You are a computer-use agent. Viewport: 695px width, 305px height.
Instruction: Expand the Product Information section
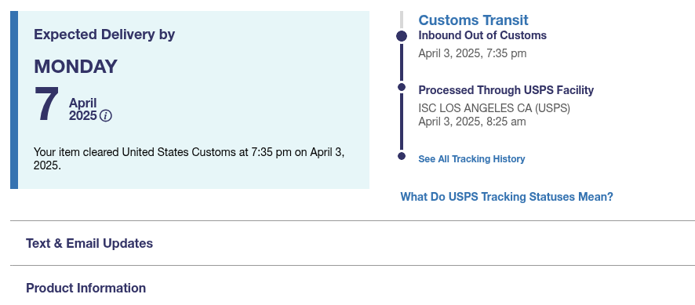point(352,288)
